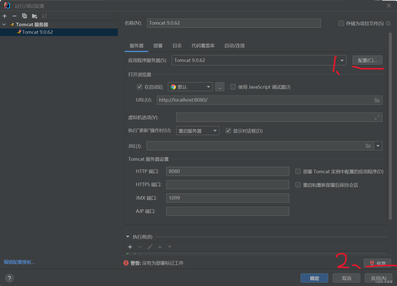Click the settings panel vertical scrollbar
The image size is (397, 286).
point(390,126)
